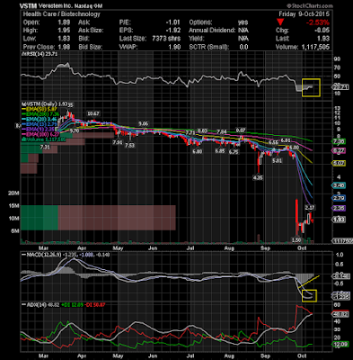The height and width of the screenshot is (360, 353).
Task: Select the yellow 5.07 EMA price tag
Action: click(340, 163)
